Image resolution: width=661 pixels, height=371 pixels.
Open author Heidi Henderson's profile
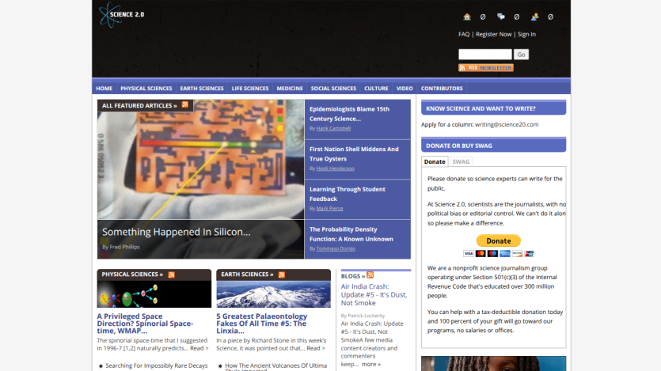click(x=335, y=168)
